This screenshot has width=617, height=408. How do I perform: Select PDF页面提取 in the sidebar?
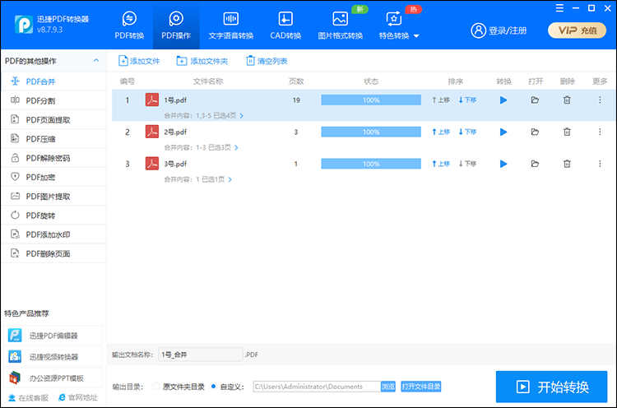pyautogui.click(x=53, y=119)
